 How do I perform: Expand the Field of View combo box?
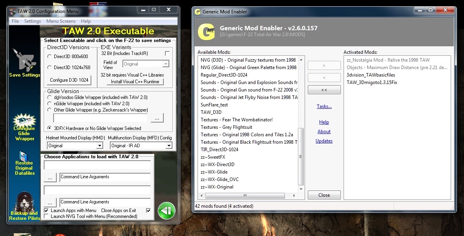166,64
